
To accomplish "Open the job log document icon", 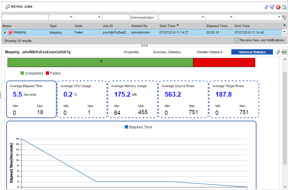I will (x=284, y=7).
